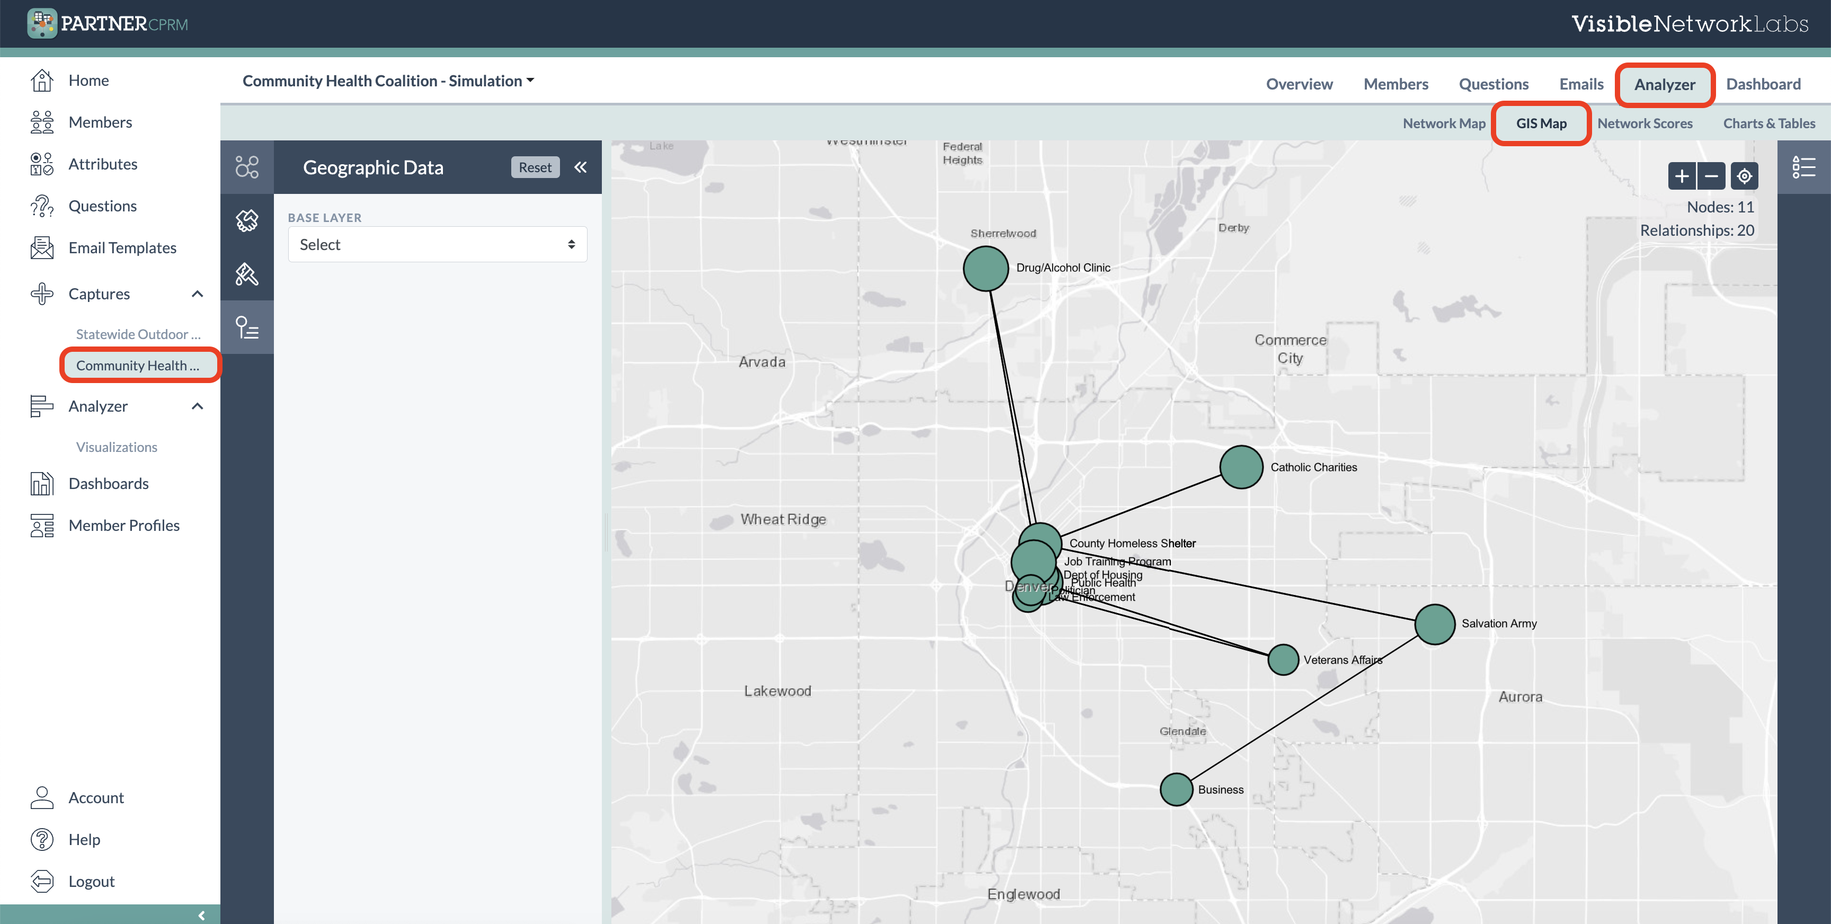Collapse the left sidebar bottom arrow

point(201,915)
